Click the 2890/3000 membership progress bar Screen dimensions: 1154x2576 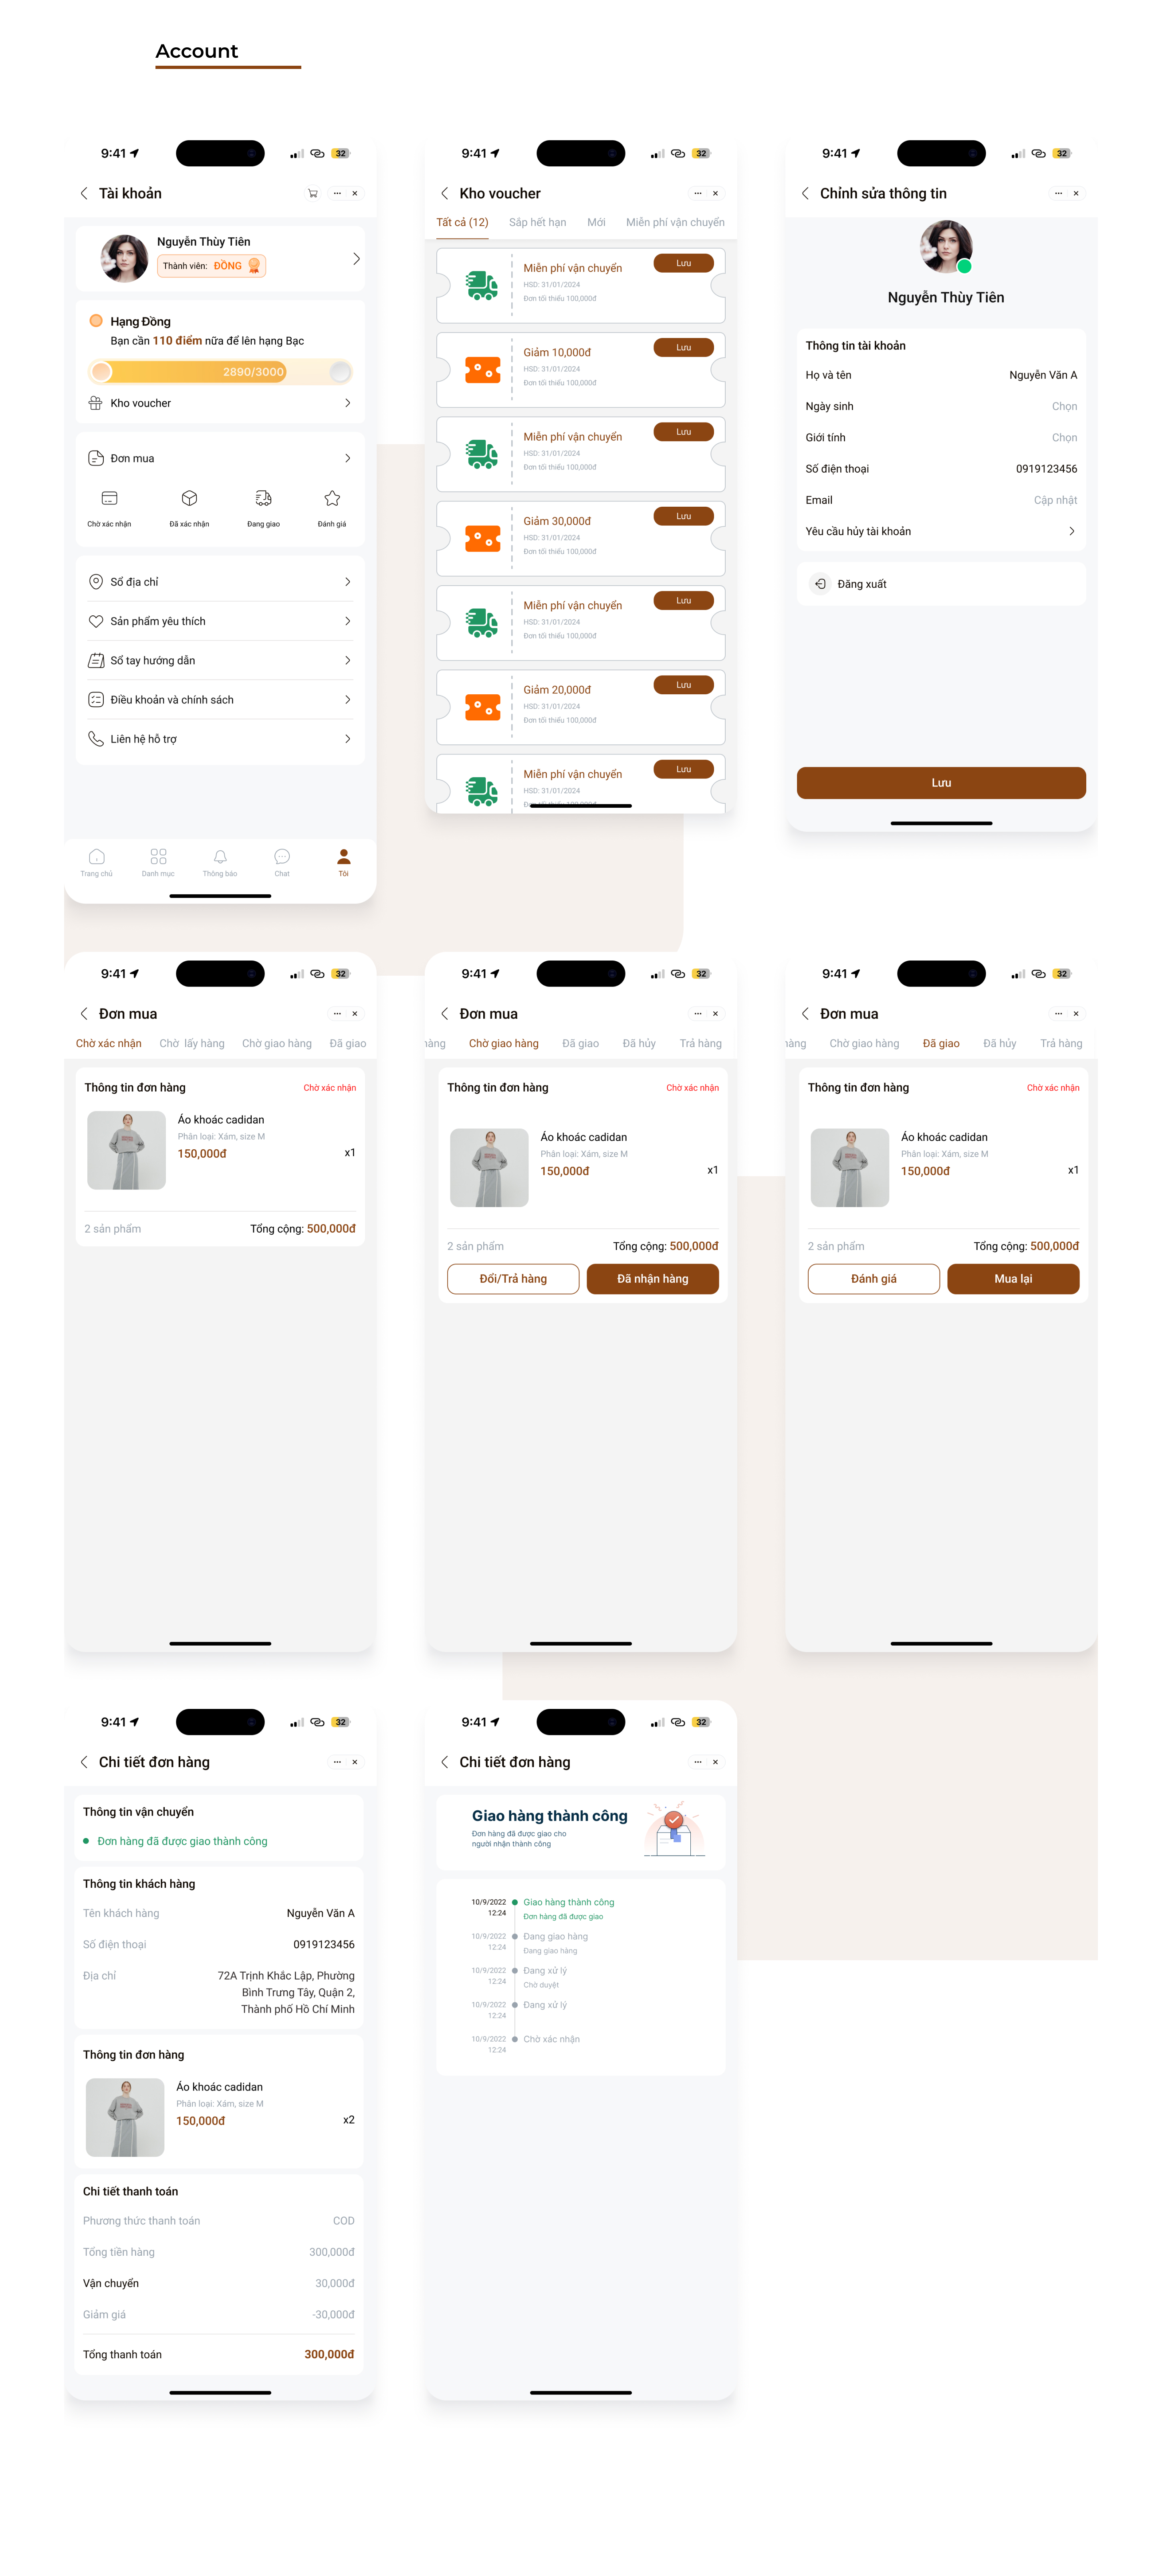click(220, 372)
